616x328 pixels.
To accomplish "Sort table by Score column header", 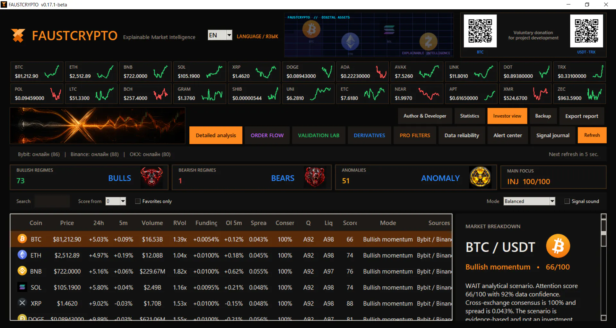I will coord(350,223).
